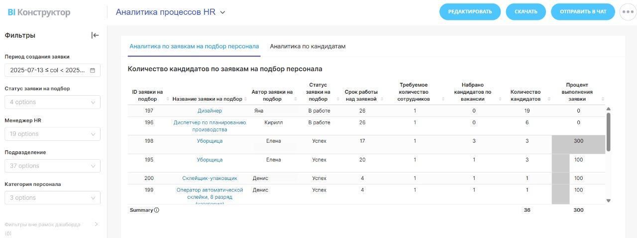This screenshot has width=637, height=238.
Task: Click the 100 percent bar in row 195
Action: point(560,163)
